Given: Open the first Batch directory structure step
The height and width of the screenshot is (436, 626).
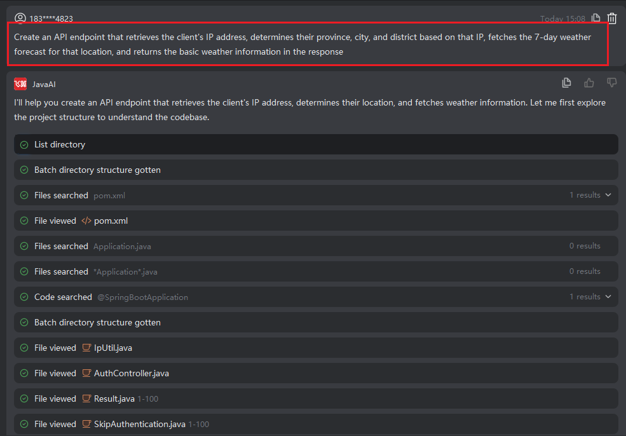Looking at the screenshot, I should (x=97, y=170).
